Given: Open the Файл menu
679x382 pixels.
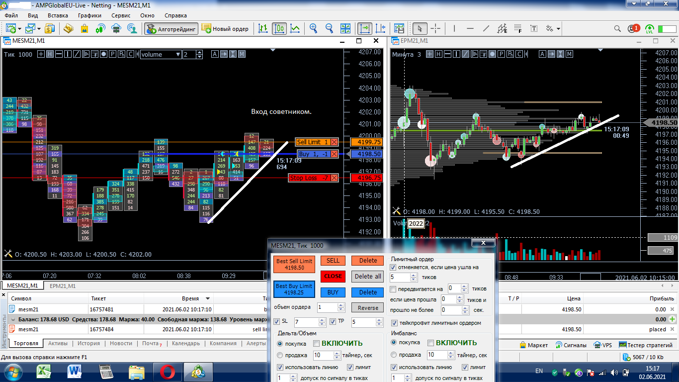Looking at the screenshot, I should pyautogui.click(x=11, y=15).
